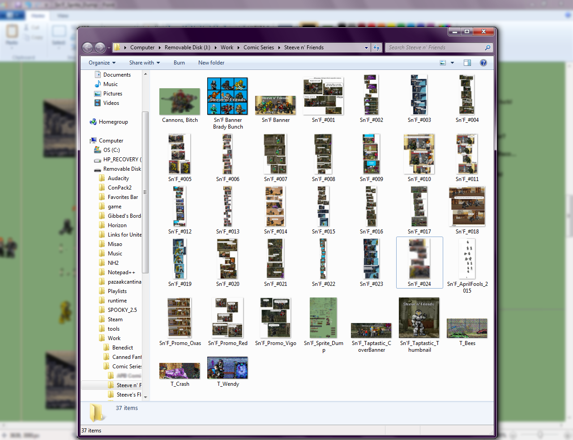The image size is (573, 440).
Task: Click Computer in the address breadcrumb
Action: tap(142, 47)
